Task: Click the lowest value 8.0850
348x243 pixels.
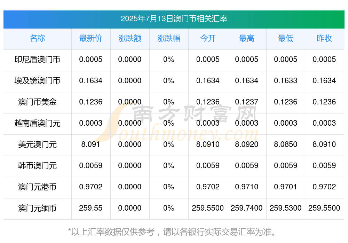Action: (286, 144)
